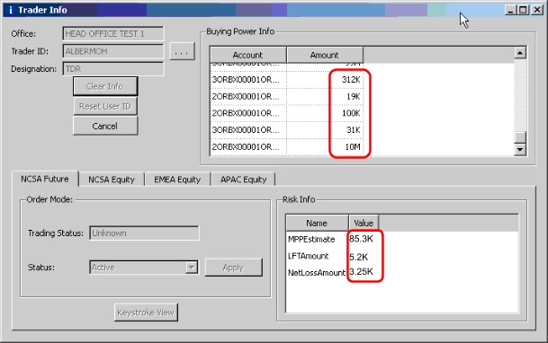Click the Reset User ID button
The height and width of the screenshot is (343, 548).
click(x=105, y=106)
